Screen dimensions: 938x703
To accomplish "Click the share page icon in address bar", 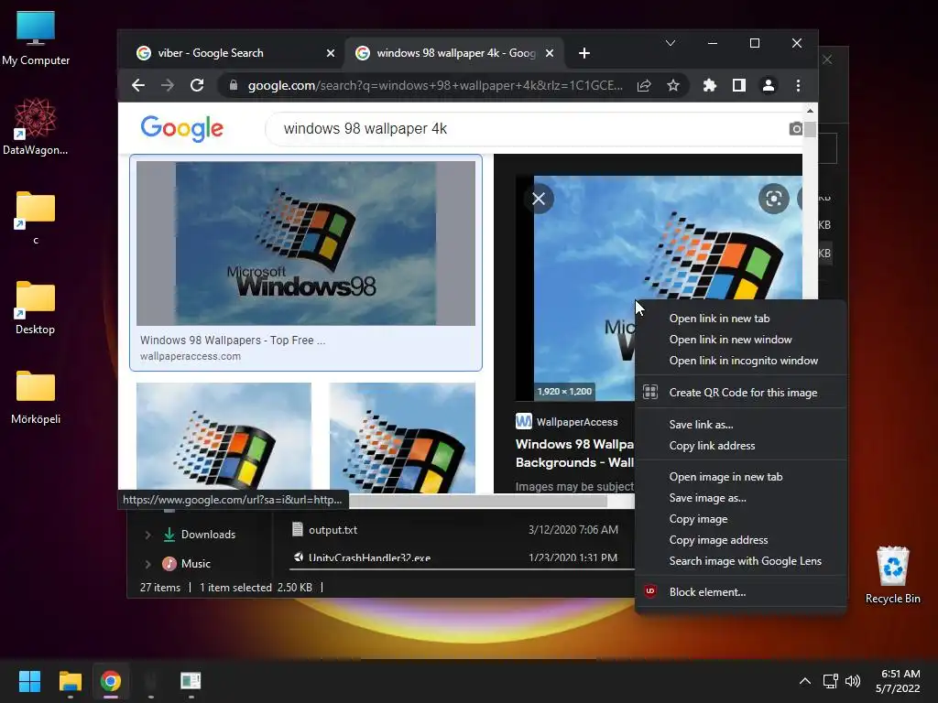I will pos(644,85).
